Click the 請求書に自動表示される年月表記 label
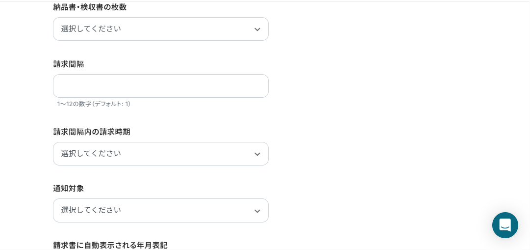 [x=110, y=245]
